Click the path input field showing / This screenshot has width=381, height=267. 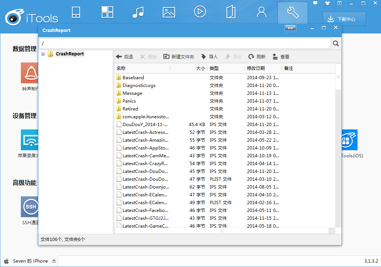[x=184, y=44]
